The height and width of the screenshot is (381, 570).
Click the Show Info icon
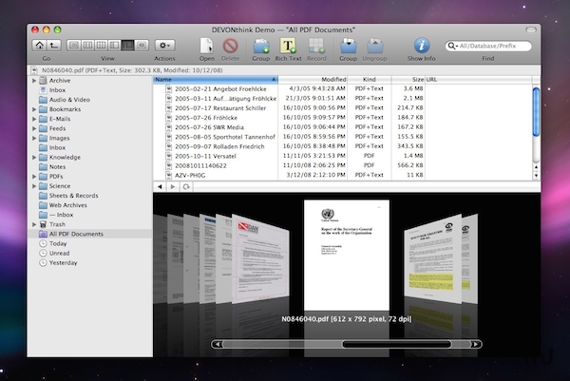(422, 46)
